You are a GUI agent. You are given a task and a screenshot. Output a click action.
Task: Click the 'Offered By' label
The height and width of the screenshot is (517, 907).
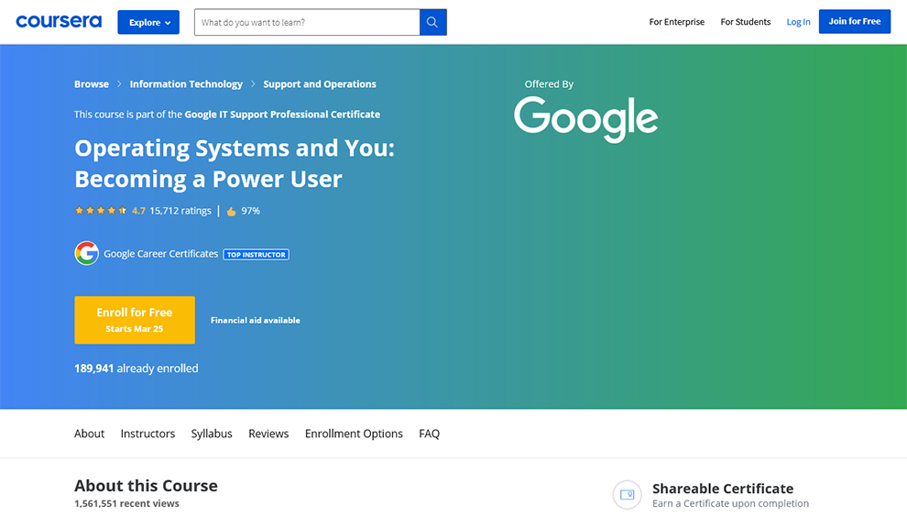coord(549,84)
